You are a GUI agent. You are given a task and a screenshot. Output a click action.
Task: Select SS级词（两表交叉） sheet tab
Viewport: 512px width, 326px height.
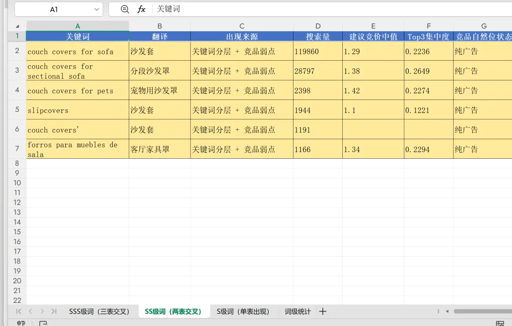click(x=173, y=311)
